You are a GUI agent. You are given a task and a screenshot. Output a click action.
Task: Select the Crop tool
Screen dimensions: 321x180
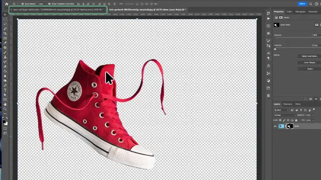(x=5, y=33)
